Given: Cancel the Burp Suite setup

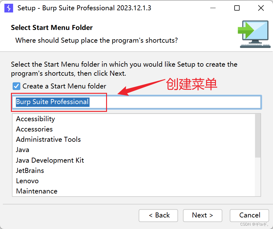Looking at the screenshot, I should [x=249, y=215].
